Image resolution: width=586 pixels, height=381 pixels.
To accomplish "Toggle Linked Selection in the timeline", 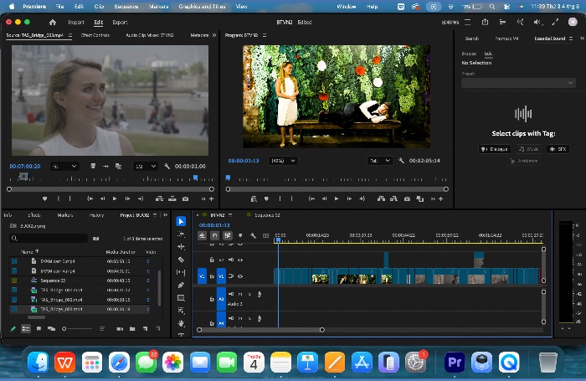I will click(x=227, y=235).
